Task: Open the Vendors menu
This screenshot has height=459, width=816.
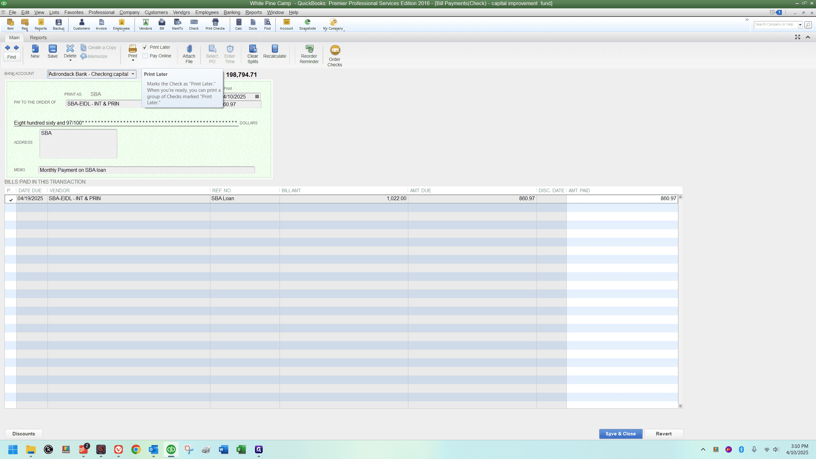Action: click(181, 12)
